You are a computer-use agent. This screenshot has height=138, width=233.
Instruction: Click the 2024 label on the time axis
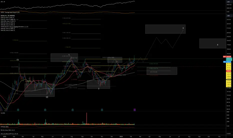click(121, 136)
